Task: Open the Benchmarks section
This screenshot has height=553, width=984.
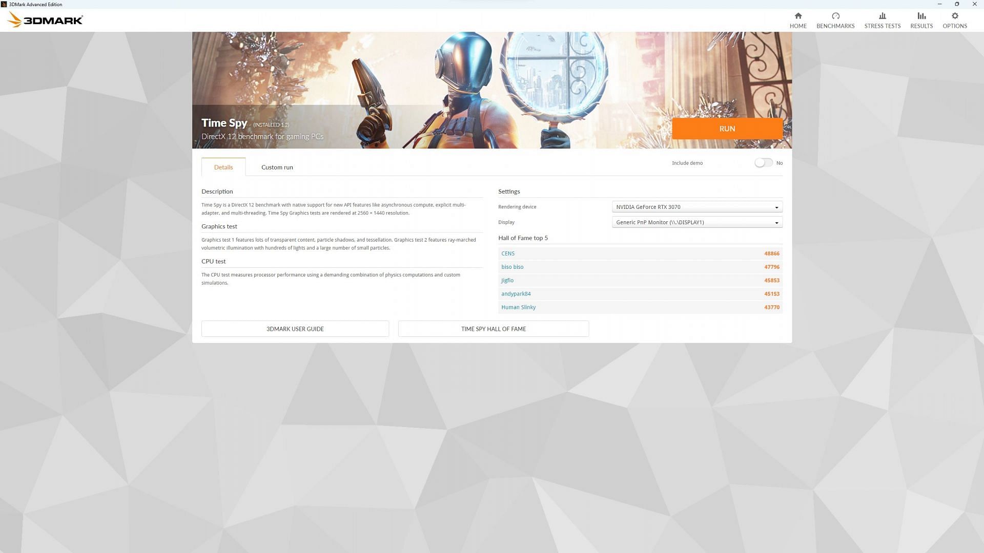Action: pos(835,19)
